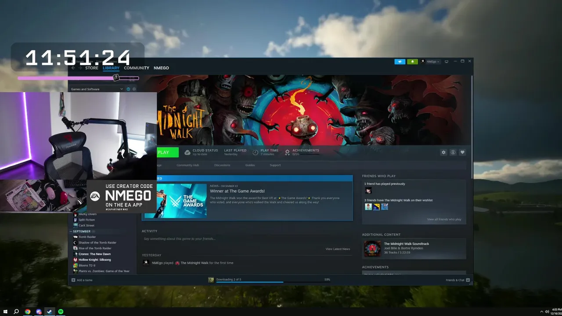Click the activity comment input field
562x316 pixels.
247,239
